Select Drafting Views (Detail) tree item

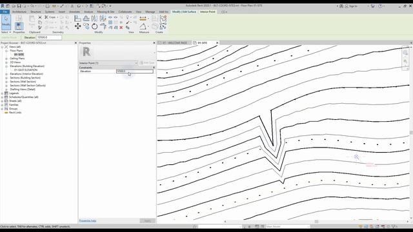[23, 90]
